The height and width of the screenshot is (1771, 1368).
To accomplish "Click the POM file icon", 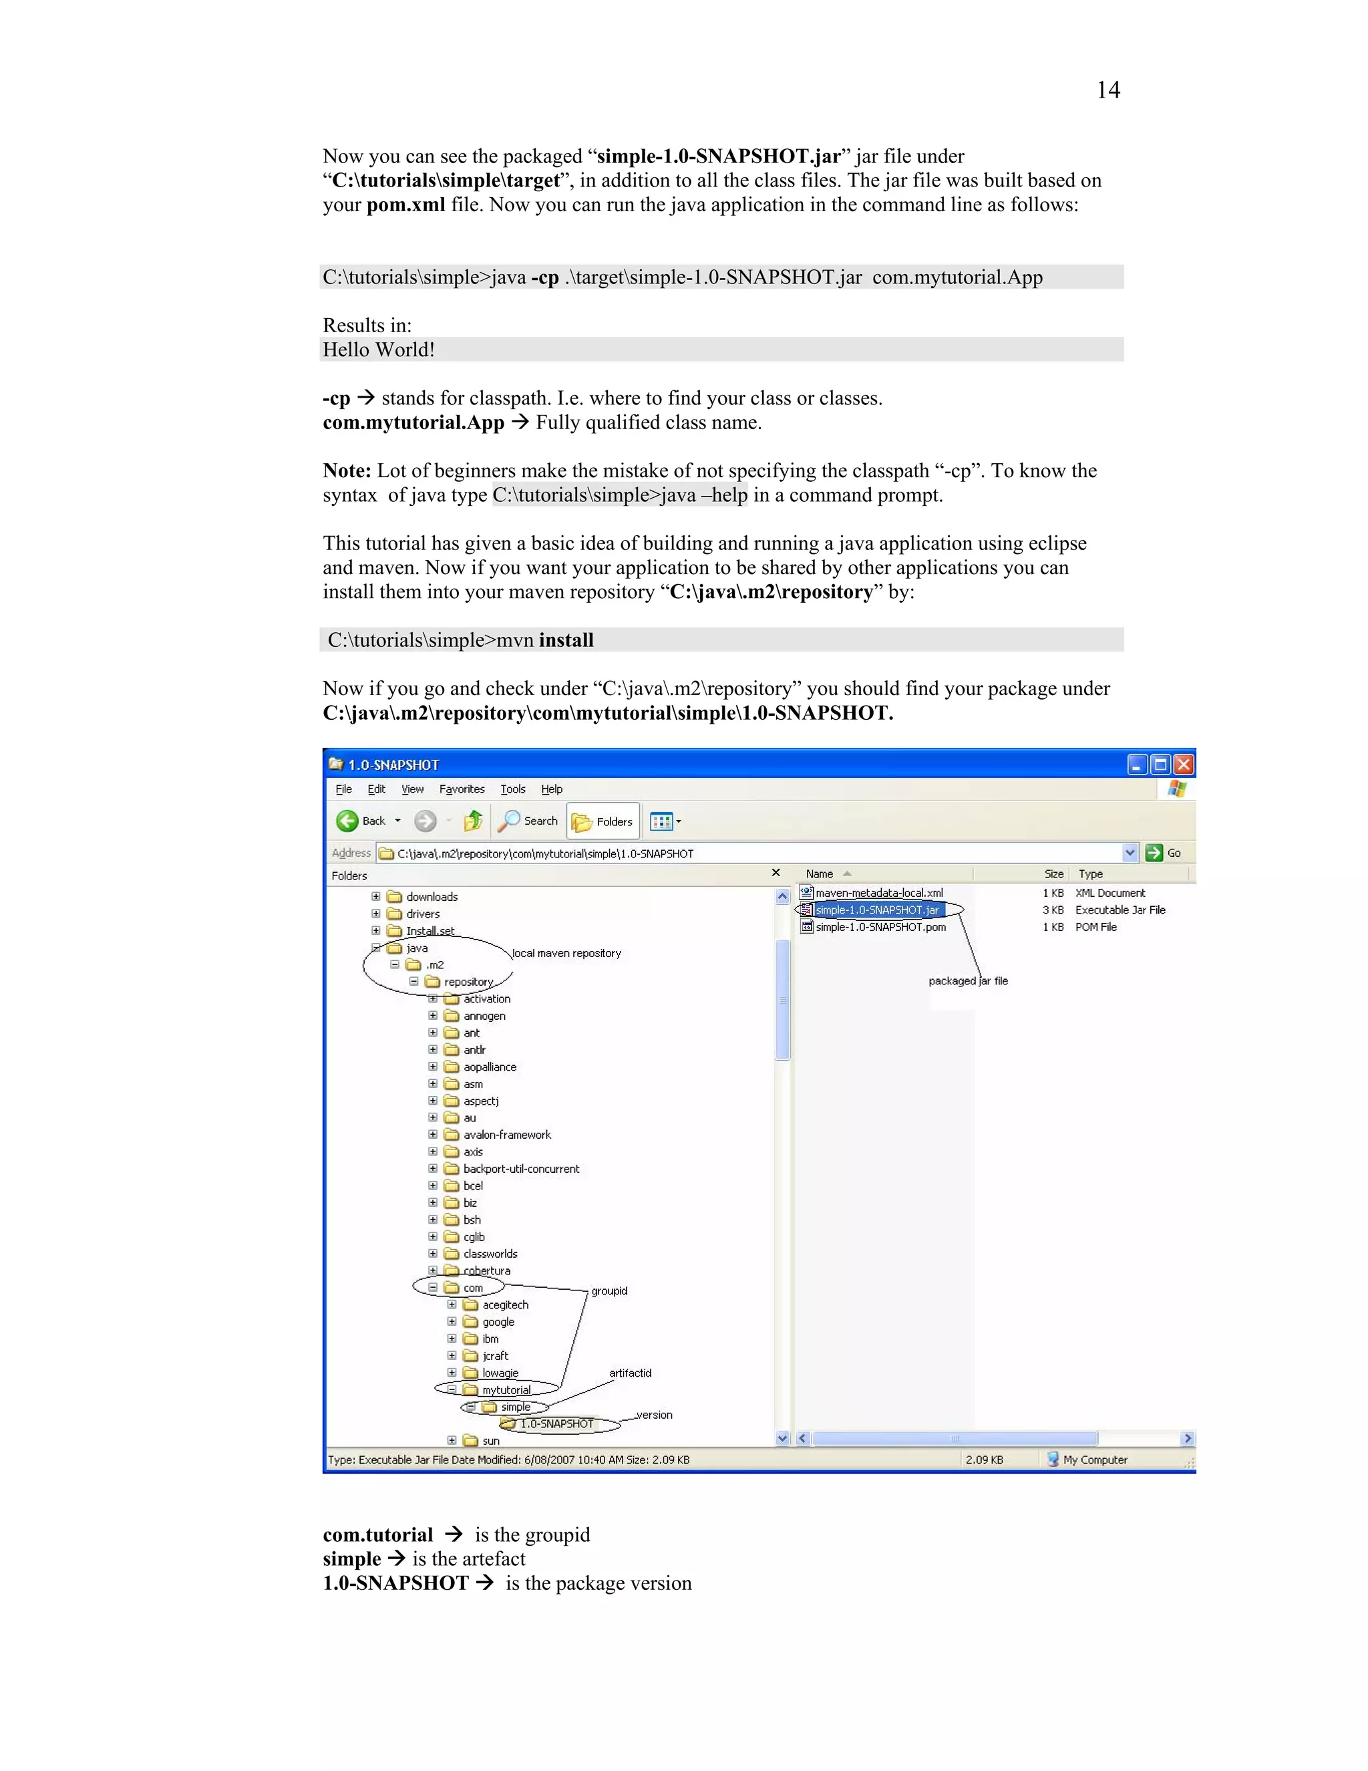I will tap(806, 926).
